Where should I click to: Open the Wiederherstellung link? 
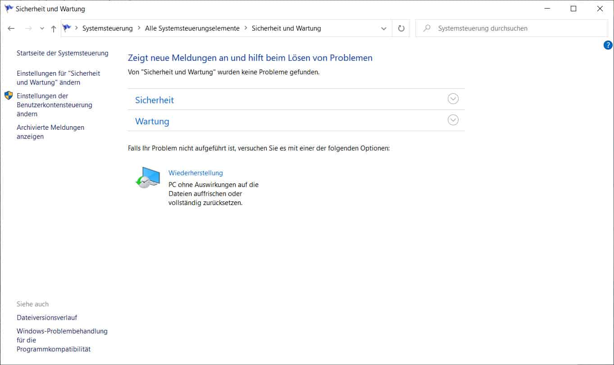click(196, 173)
